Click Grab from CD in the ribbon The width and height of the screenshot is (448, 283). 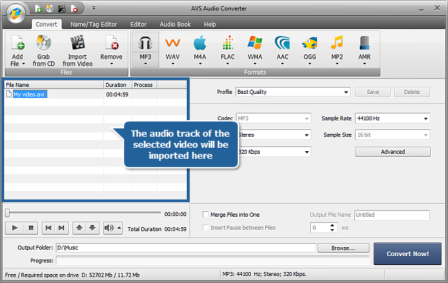tap(43, 50)
